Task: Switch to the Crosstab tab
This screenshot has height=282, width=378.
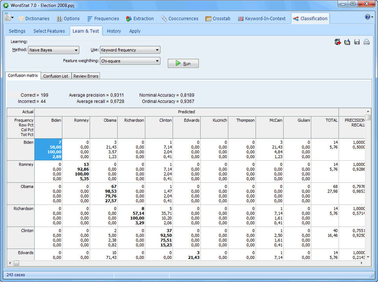Action: [218, 18]
